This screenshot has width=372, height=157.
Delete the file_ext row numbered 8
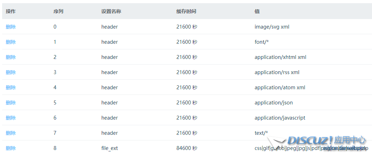point(11,148)
